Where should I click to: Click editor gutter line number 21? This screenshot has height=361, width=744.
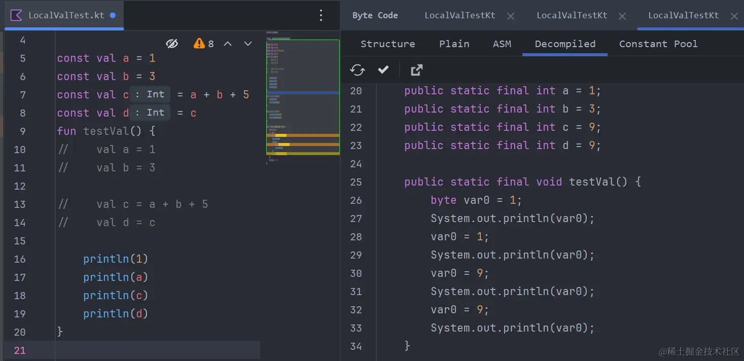pyautogui.click(x=20, y=350)
